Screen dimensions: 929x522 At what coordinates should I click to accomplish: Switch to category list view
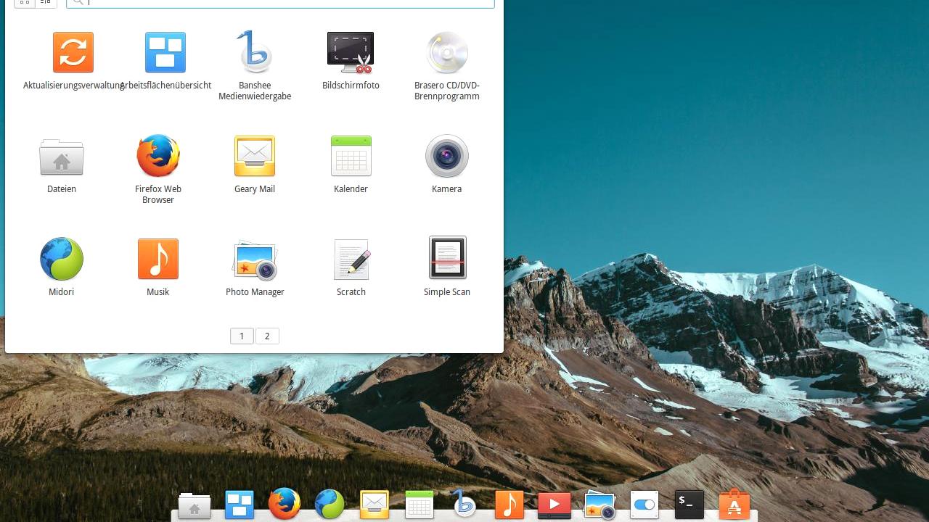point(45,3)
